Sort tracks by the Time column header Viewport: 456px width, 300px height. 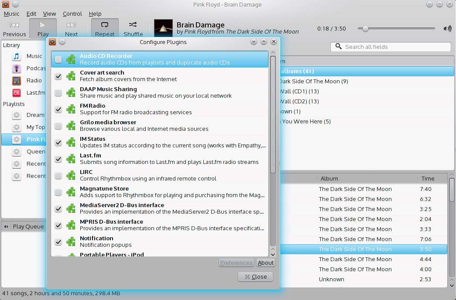[432, 178]
